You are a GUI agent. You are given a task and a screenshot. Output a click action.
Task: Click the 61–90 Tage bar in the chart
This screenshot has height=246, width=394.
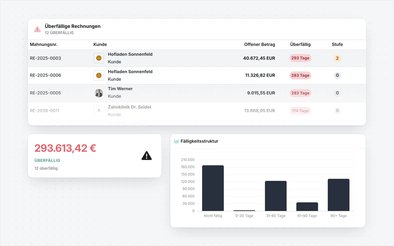(307, 207)
